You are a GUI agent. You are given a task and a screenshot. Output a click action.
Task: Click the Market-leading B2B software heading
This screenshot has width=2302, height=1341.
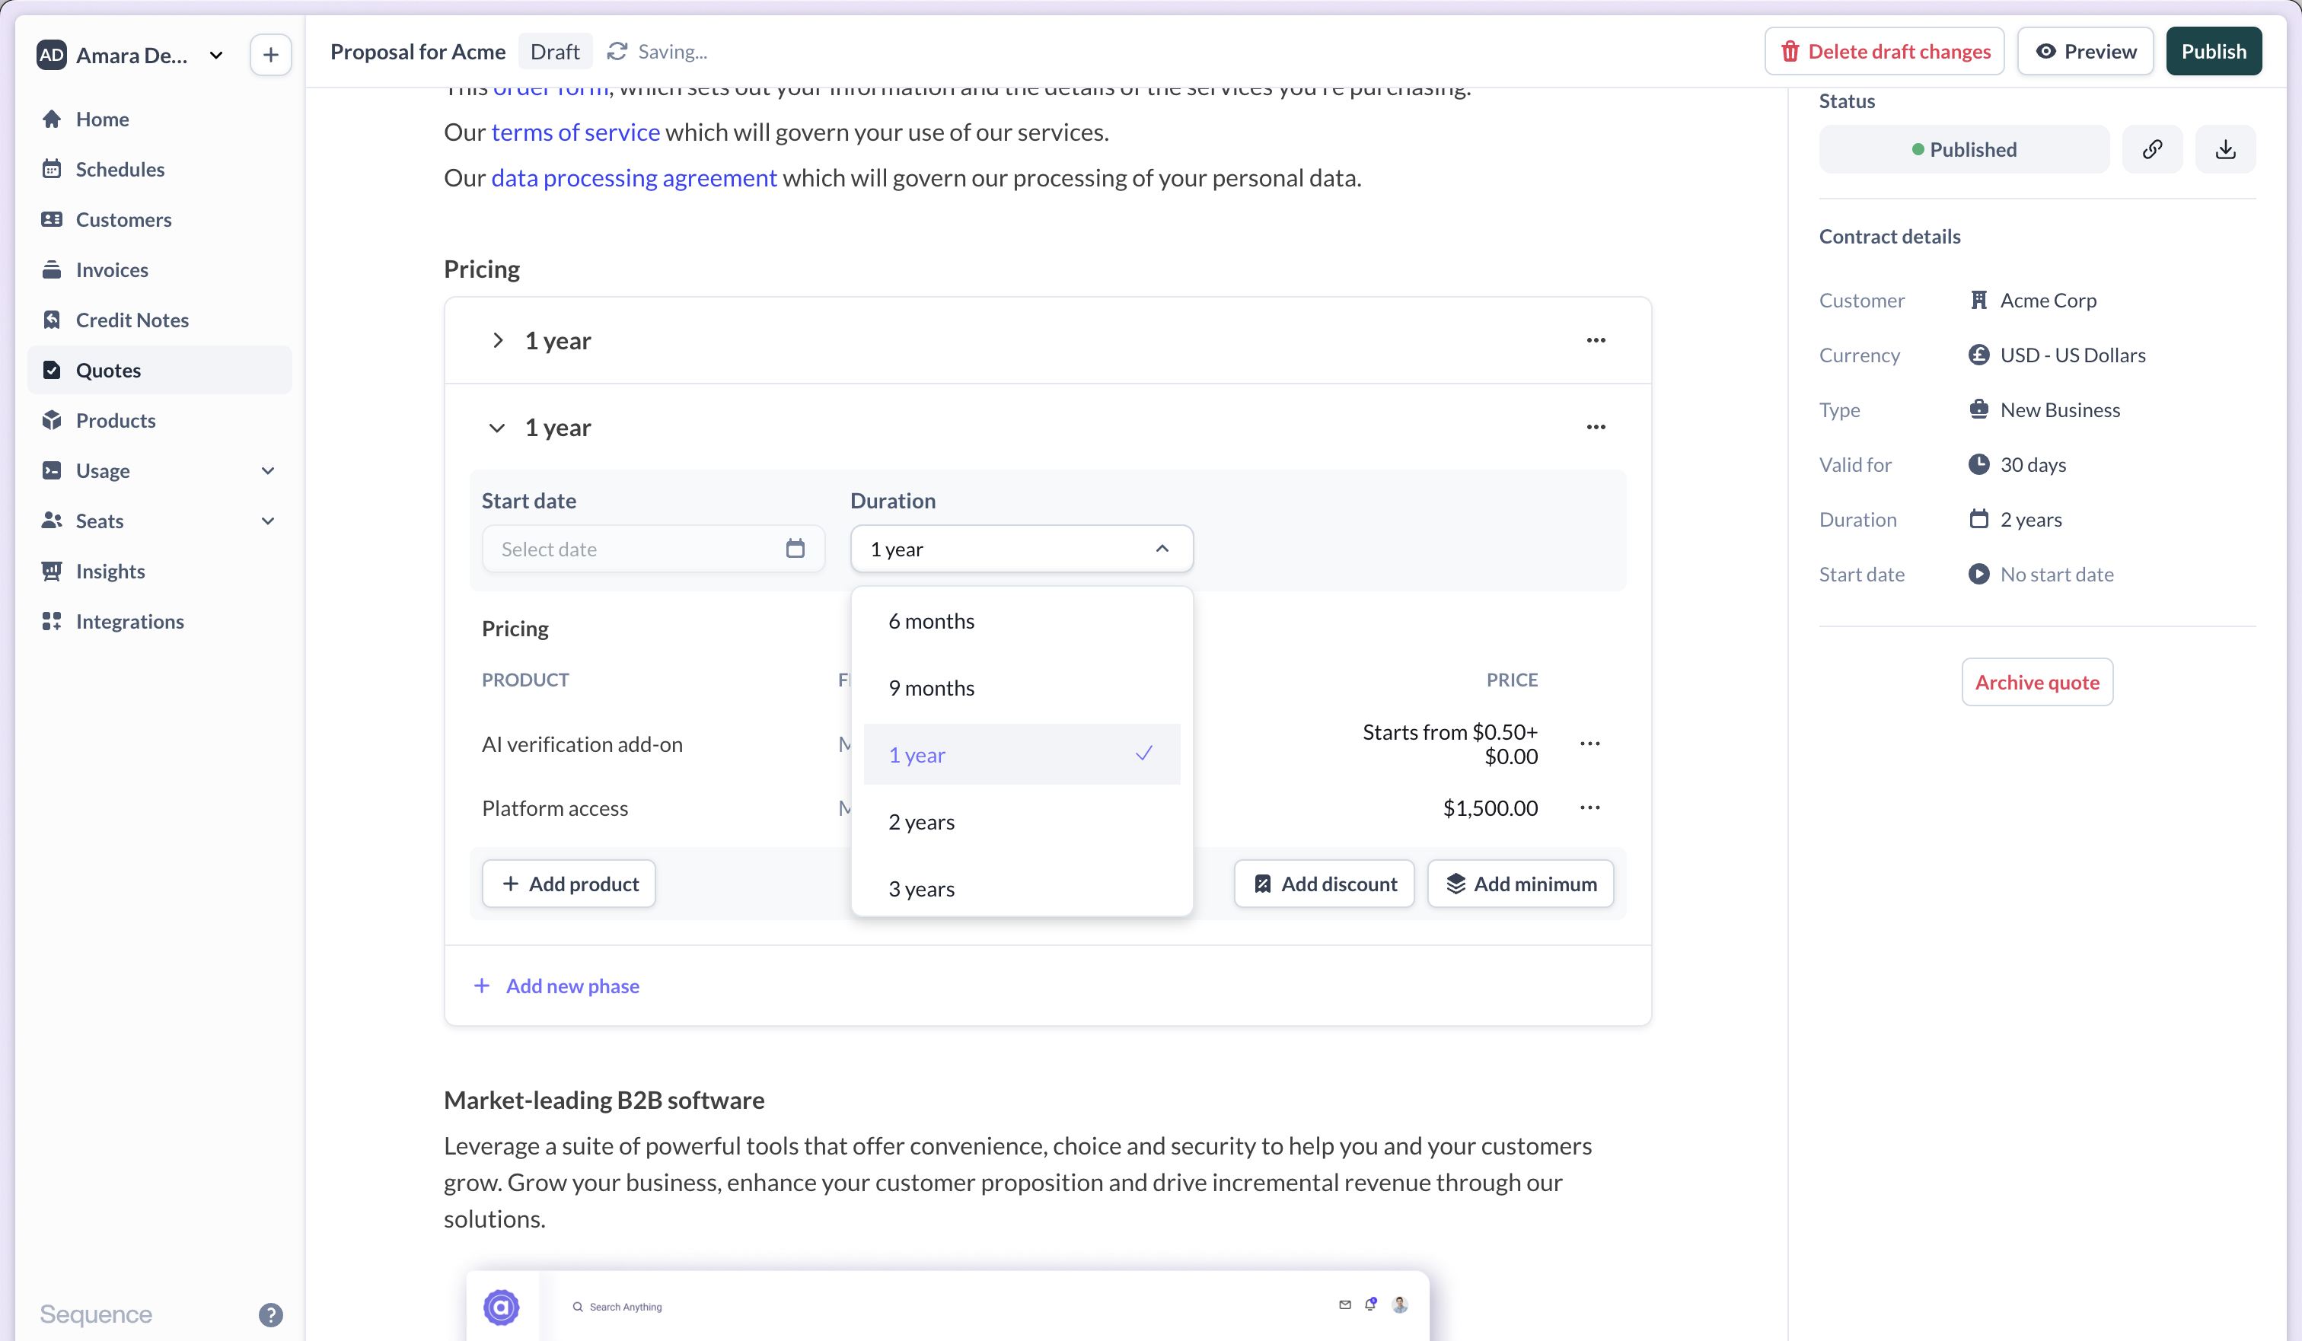pyautogui.click(x=604, y=1100)
